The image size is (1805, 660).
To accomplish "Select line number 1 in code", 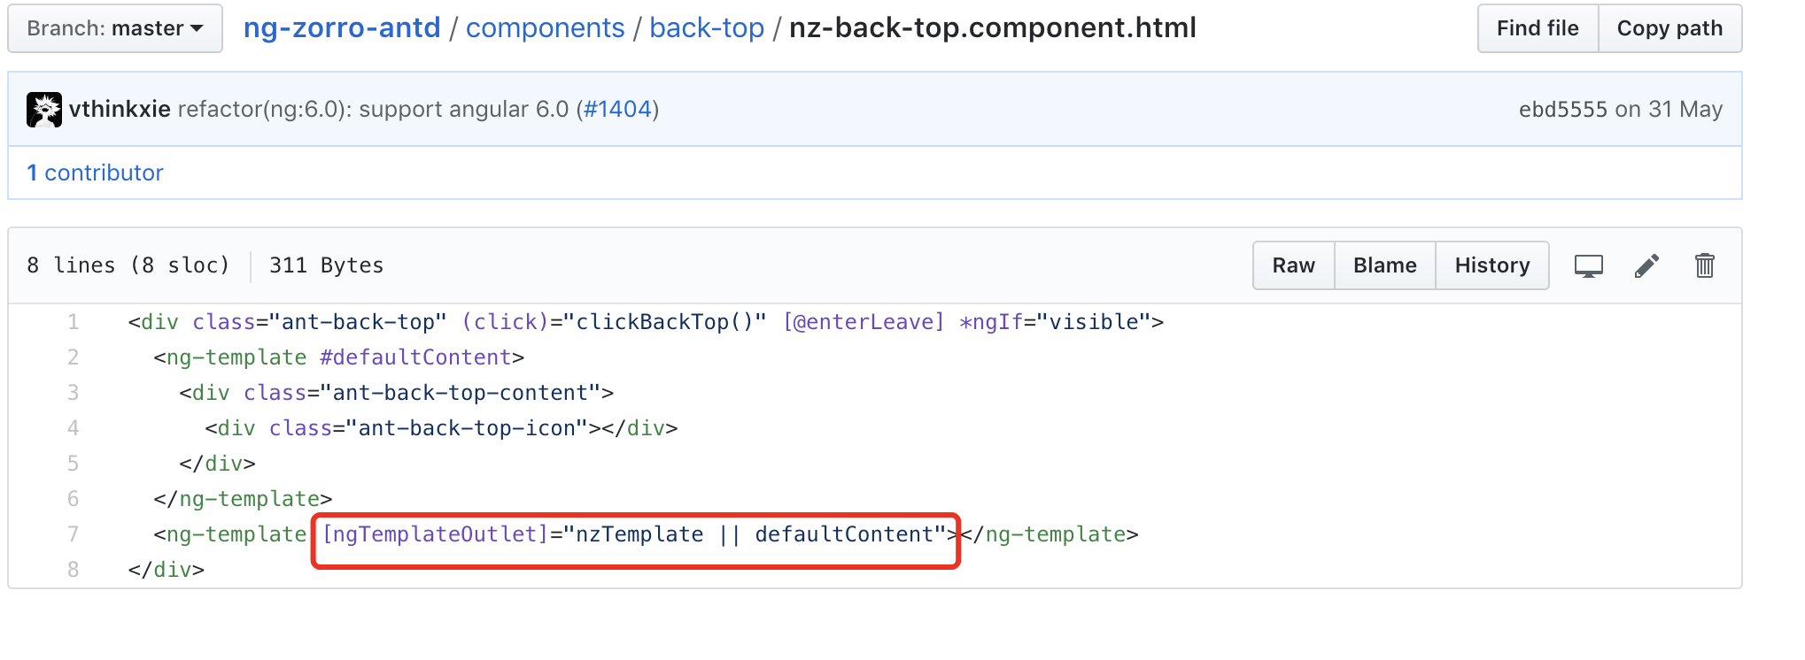I will point(73,322).
